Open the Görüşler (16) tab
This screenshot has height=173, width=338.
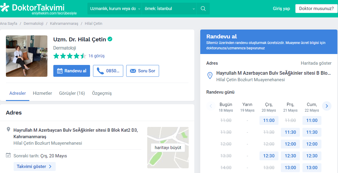[x=72, y=93]
